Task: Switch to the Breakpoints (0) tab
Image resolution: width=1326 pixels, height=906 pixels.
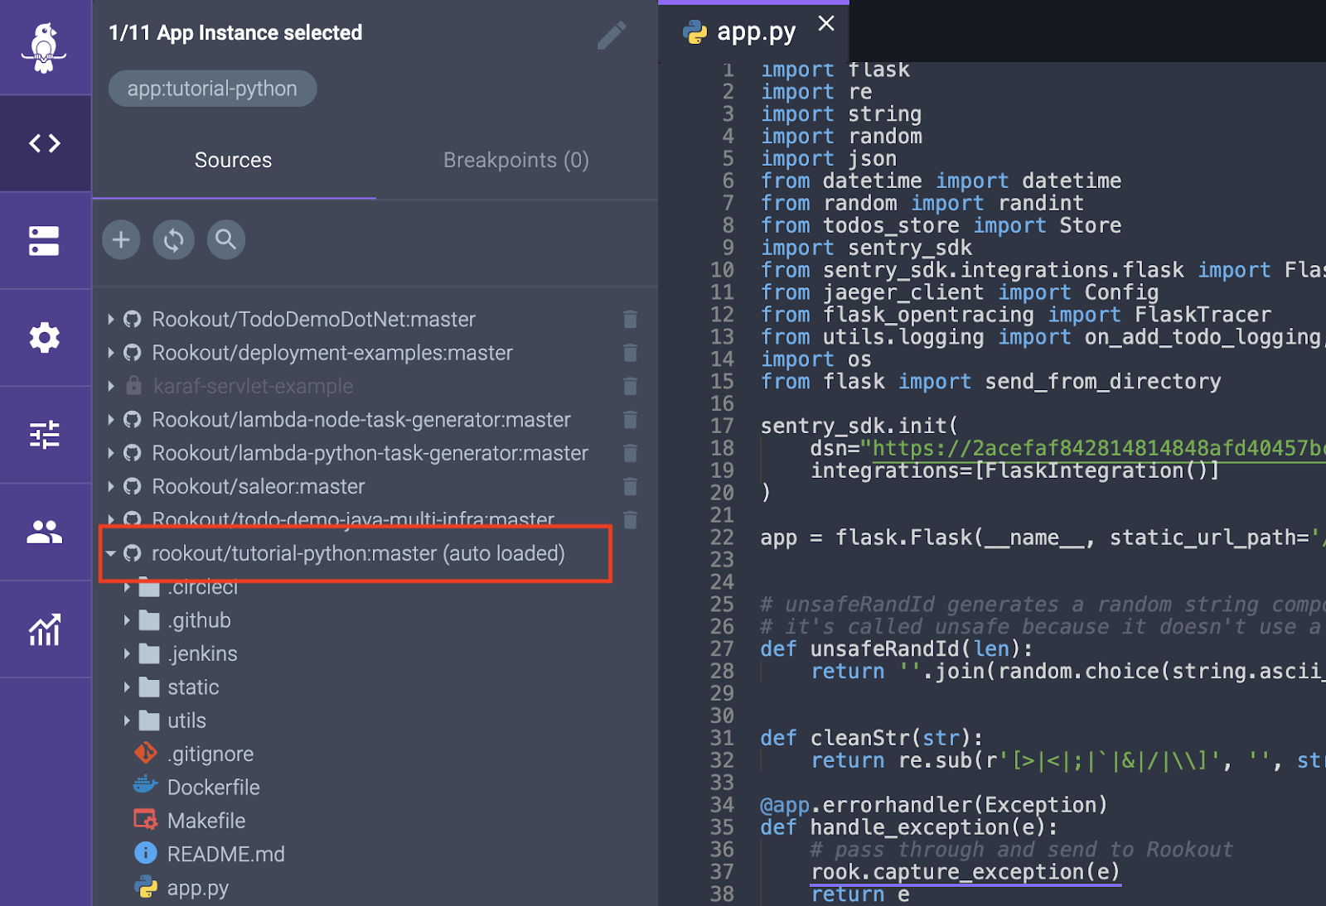Action: point(515,160)
